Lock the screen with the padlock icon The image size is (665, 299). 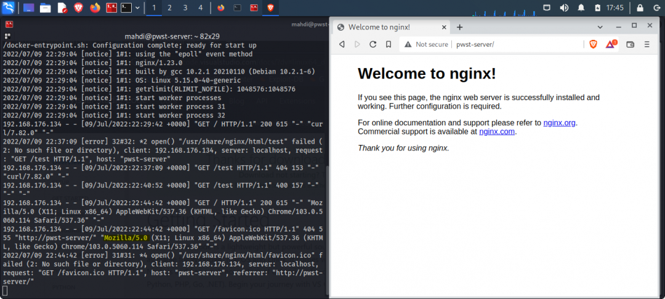(640, 7)
